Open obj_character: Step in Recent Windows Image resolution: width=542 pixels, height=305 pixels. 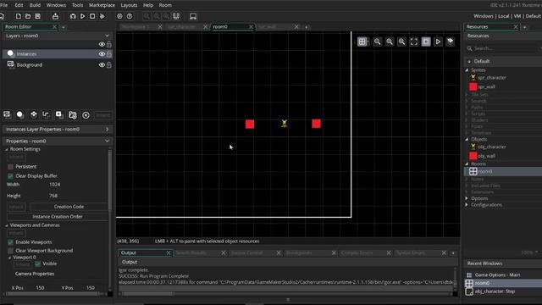coord(495,291)
